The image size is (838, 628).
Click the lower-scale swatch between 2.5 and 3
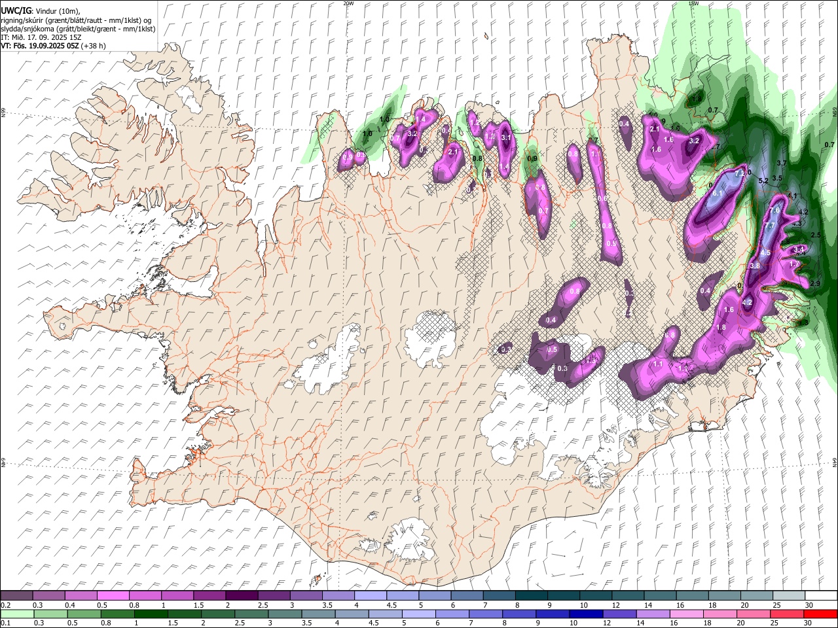pyautogui.click(x=251, y=614)
